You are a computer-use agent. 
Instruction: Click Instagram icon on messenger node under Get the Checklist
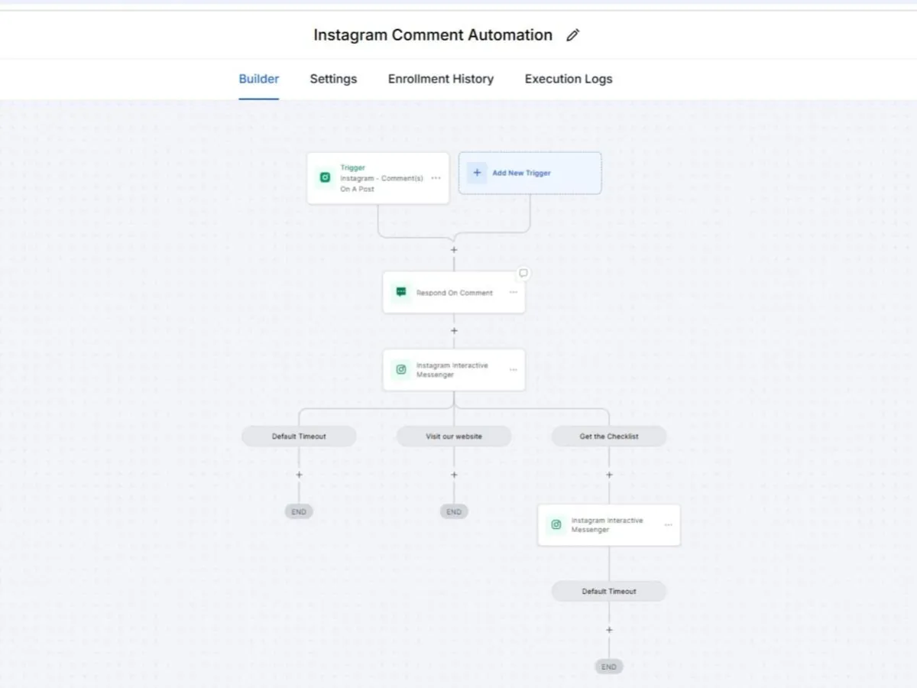(x=556, y=525)
